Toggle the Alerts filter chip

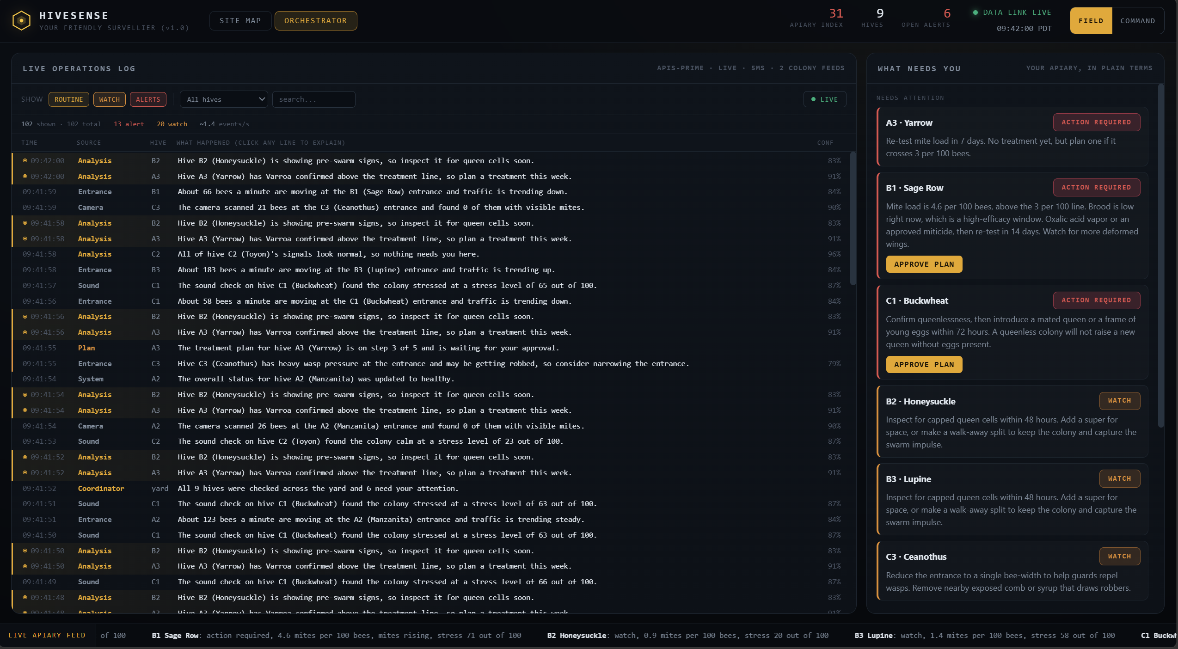(x=148, y=99)
